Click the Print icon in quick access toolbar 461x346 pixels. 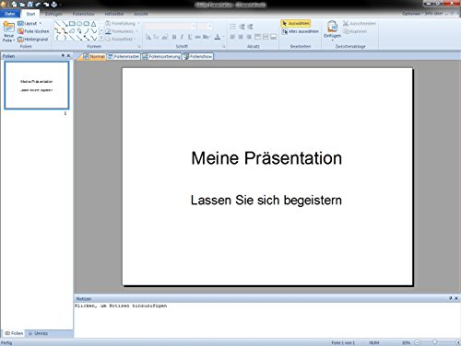point(54,5)
